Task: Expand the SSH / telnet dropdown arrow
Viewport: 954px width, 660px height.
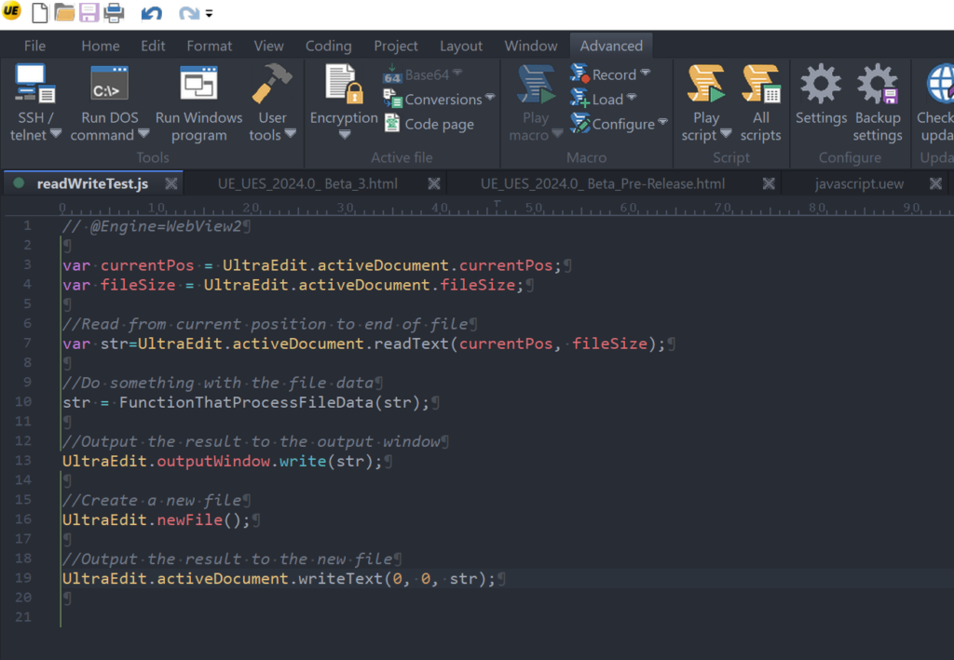Action: 55,132
